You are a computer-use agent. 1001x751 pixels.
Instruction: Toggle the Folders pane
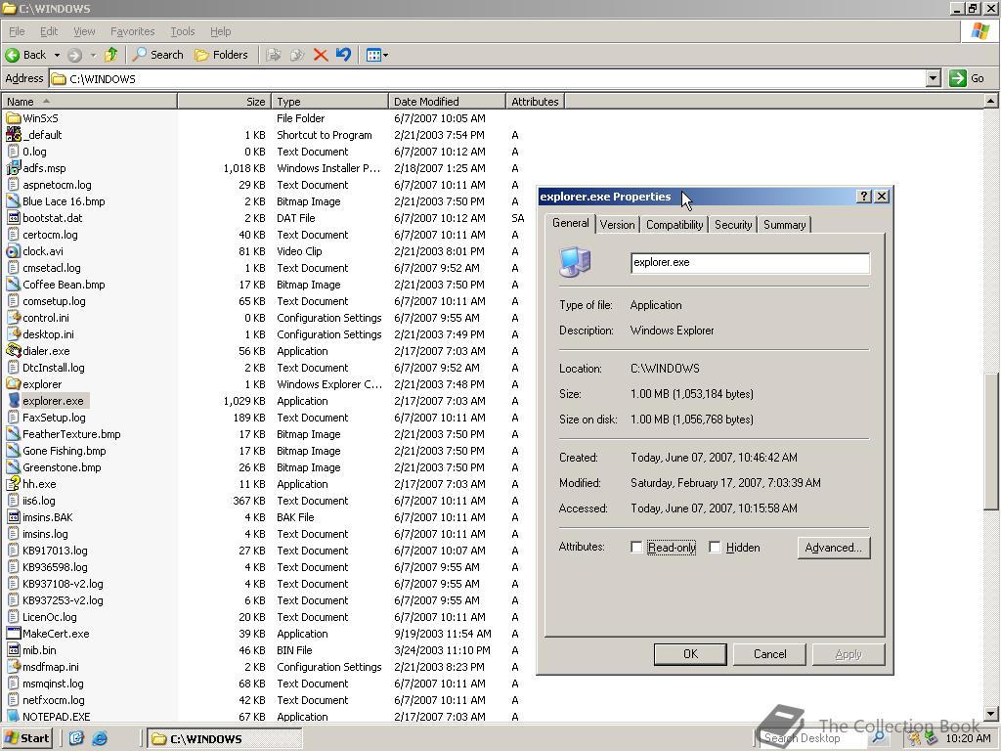[221, 55]
